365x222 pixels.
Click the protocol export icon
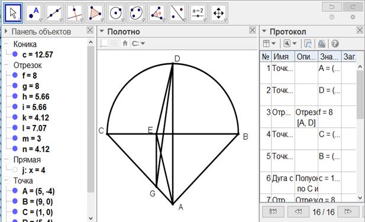point(308,44)
